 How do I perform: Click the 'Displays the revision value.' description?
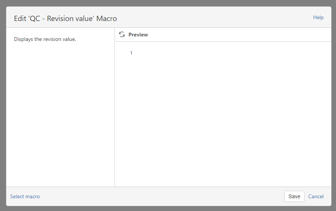coord(45,39)
